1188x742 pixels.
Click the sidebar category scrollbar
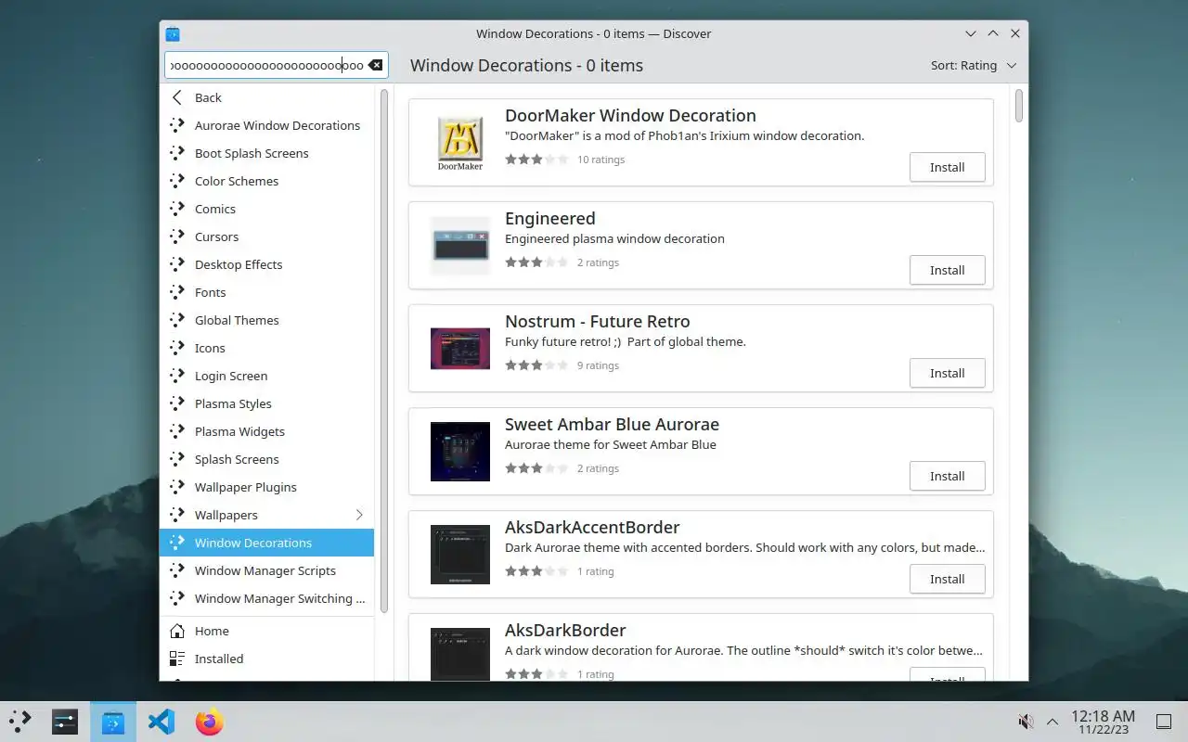tap(383, 351)
